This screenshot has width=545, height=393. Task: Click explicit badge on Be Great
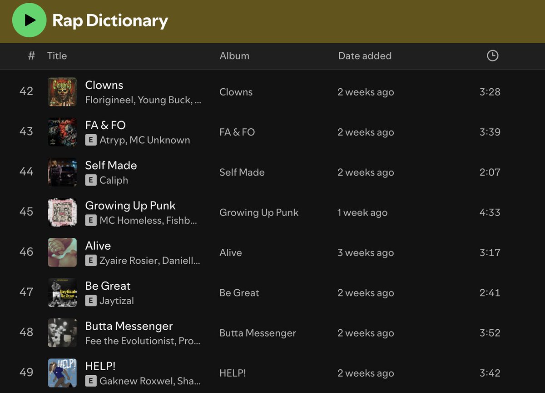point(91,301)
